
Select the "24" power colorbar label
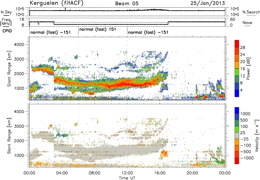point(242,55)
